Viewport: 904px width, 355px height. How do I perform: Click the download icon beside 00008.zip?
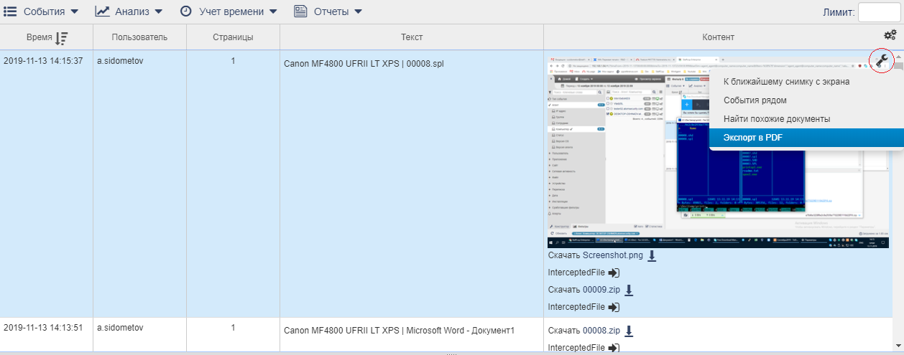click(x=628, y=331)
